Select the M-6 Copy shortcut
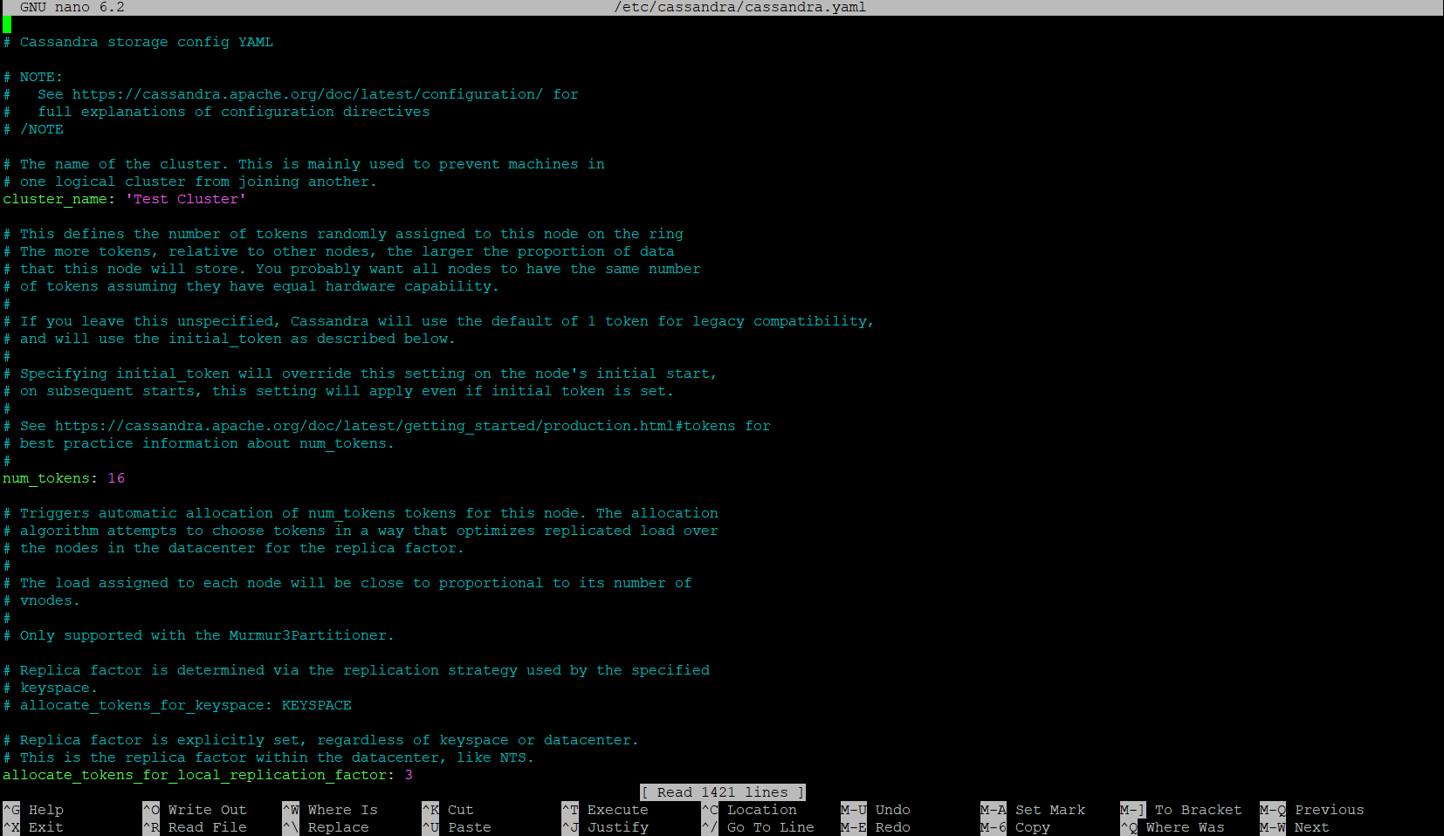The width and height of the screenshot is (1444, 836). [x=1015, y=827]
